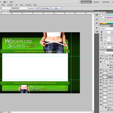Toggle Faux Bold in Character panel

[102, 43]
